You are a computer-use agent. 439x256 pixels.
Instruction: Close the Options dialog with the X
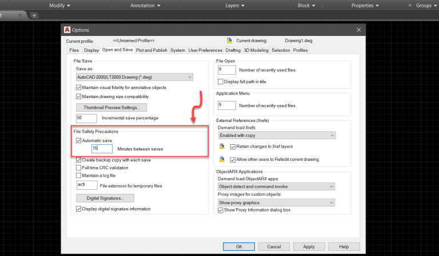click(358, 30)
